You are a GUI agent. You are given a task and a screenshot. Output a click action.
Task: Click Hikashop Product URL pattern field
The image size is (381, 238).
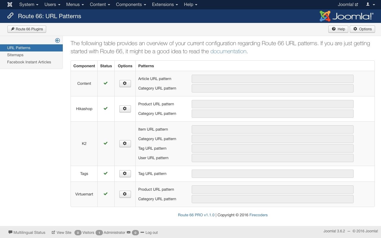click(x=272, y=104)
